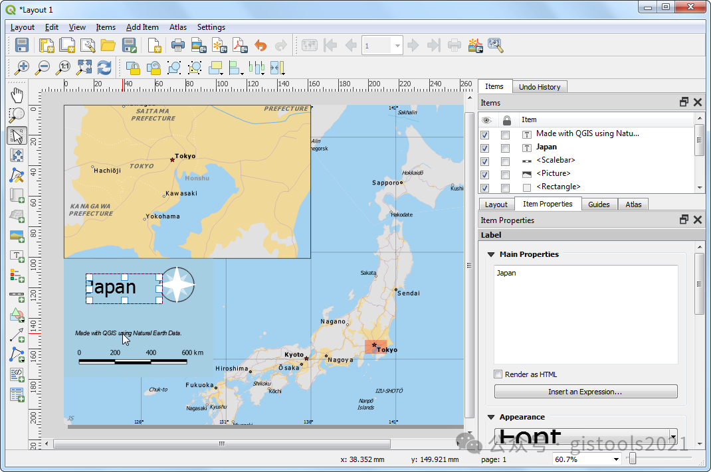Switch to the Guides tab
Screen dimensions: 711x472
coord(599,204)
